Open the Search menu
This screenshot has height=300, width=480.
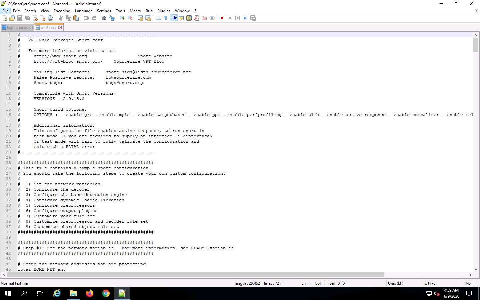[30, 11]
